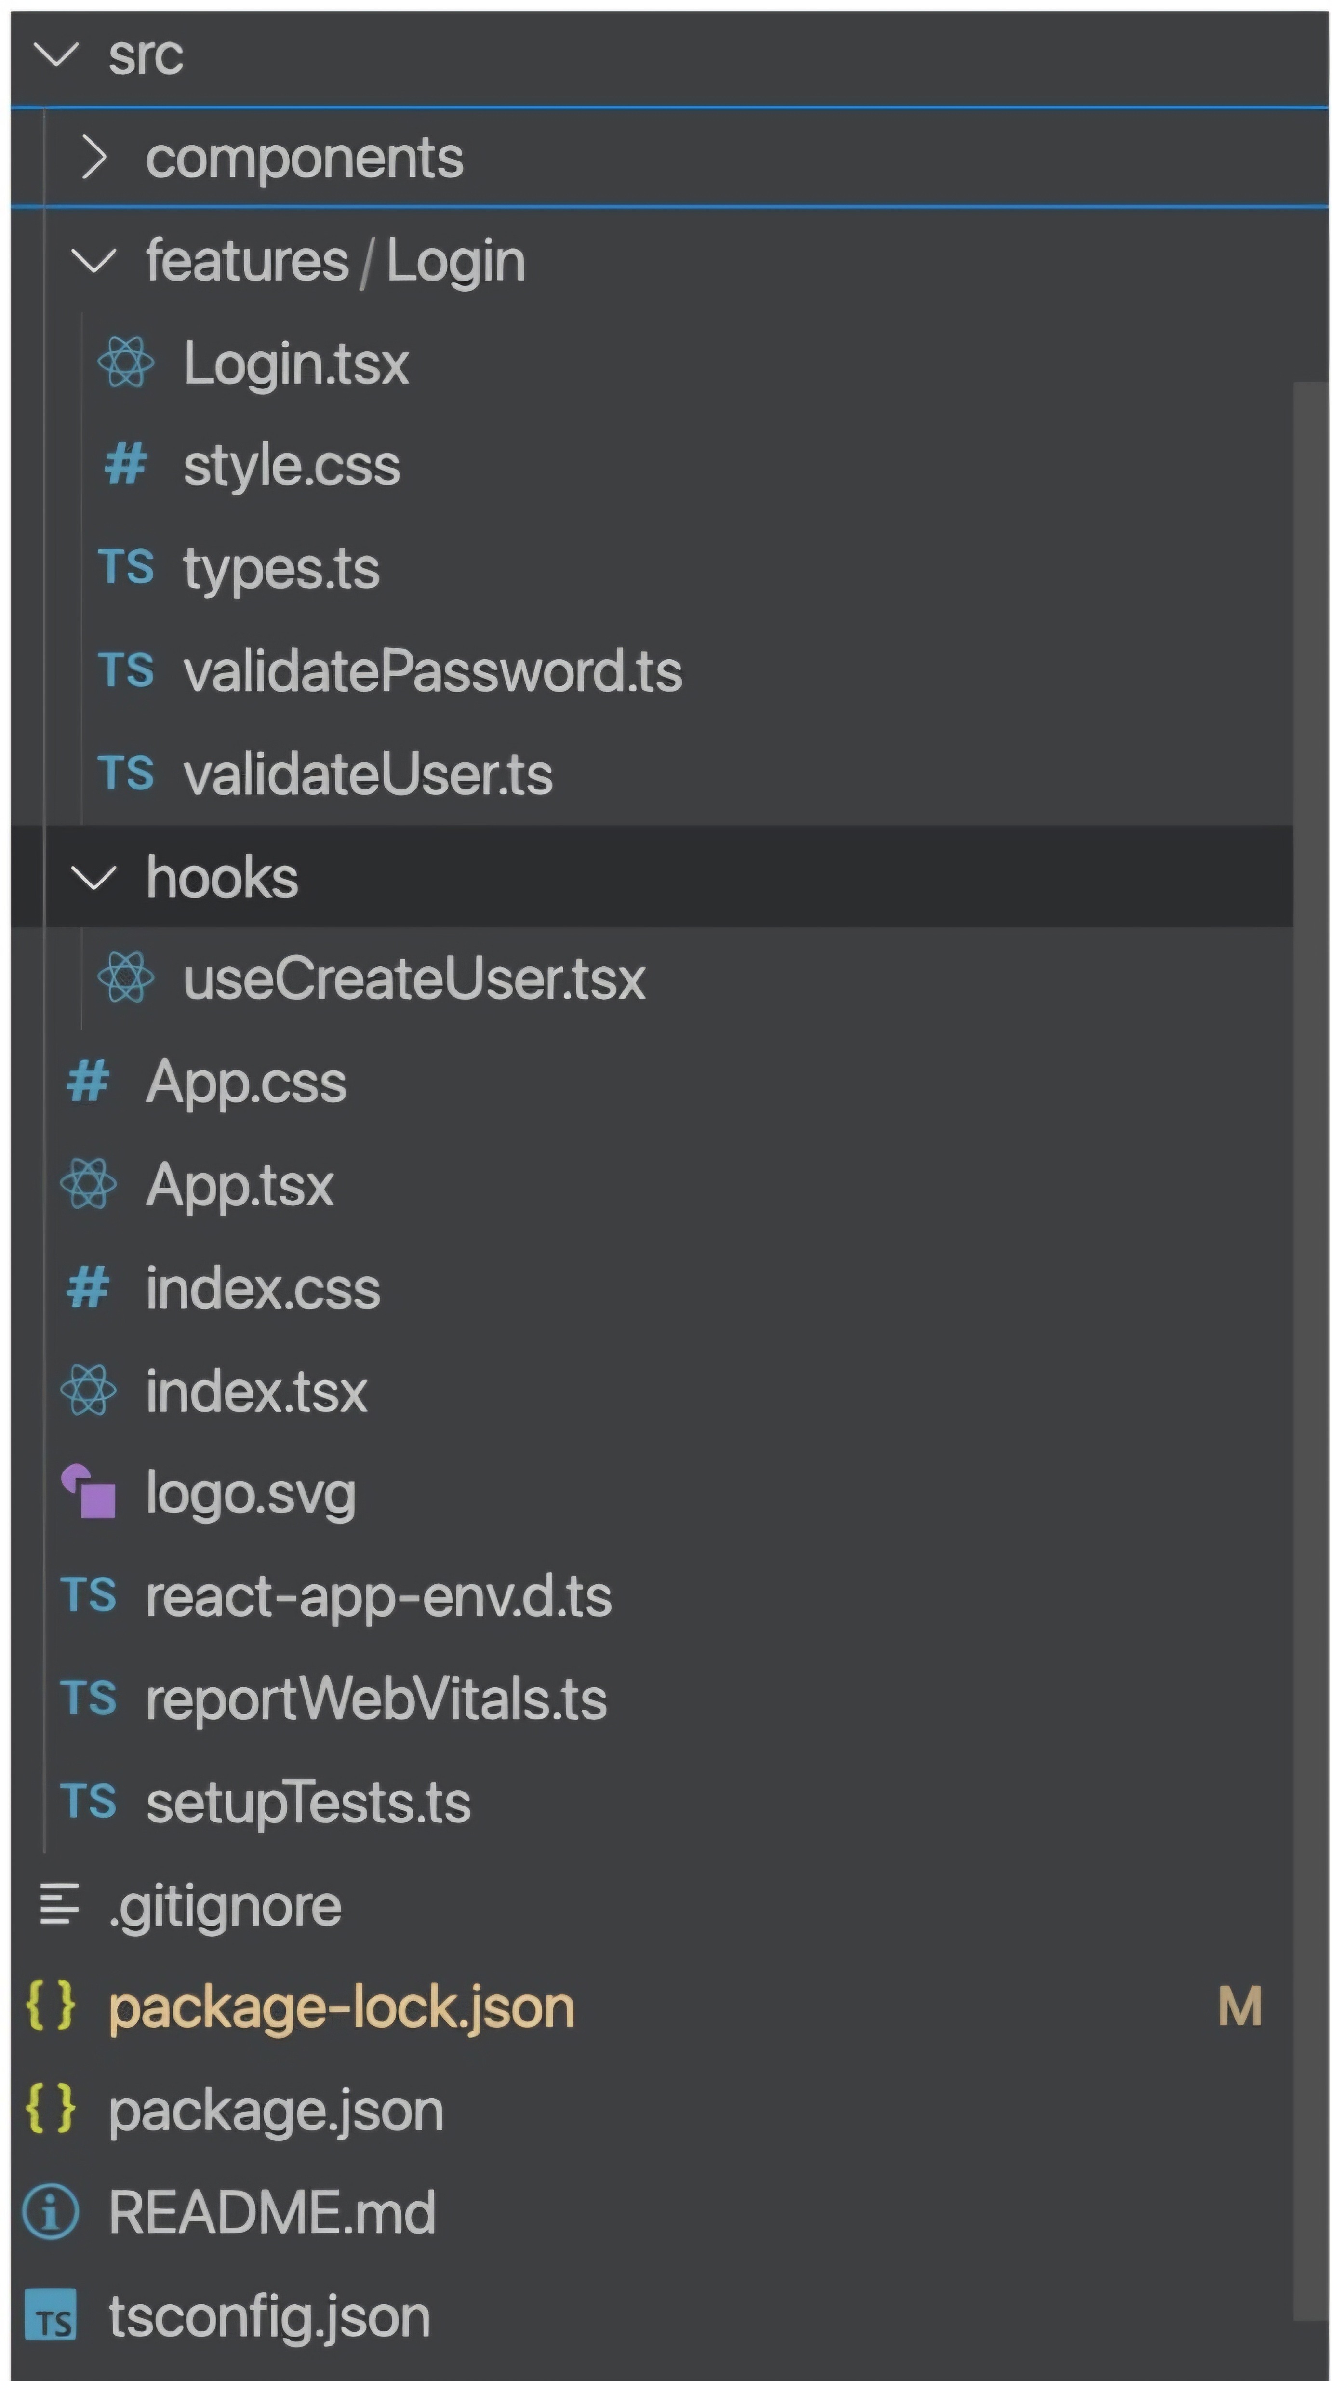
Task: Open the useCreateUser.tsx file
Action: click(414, 979)
